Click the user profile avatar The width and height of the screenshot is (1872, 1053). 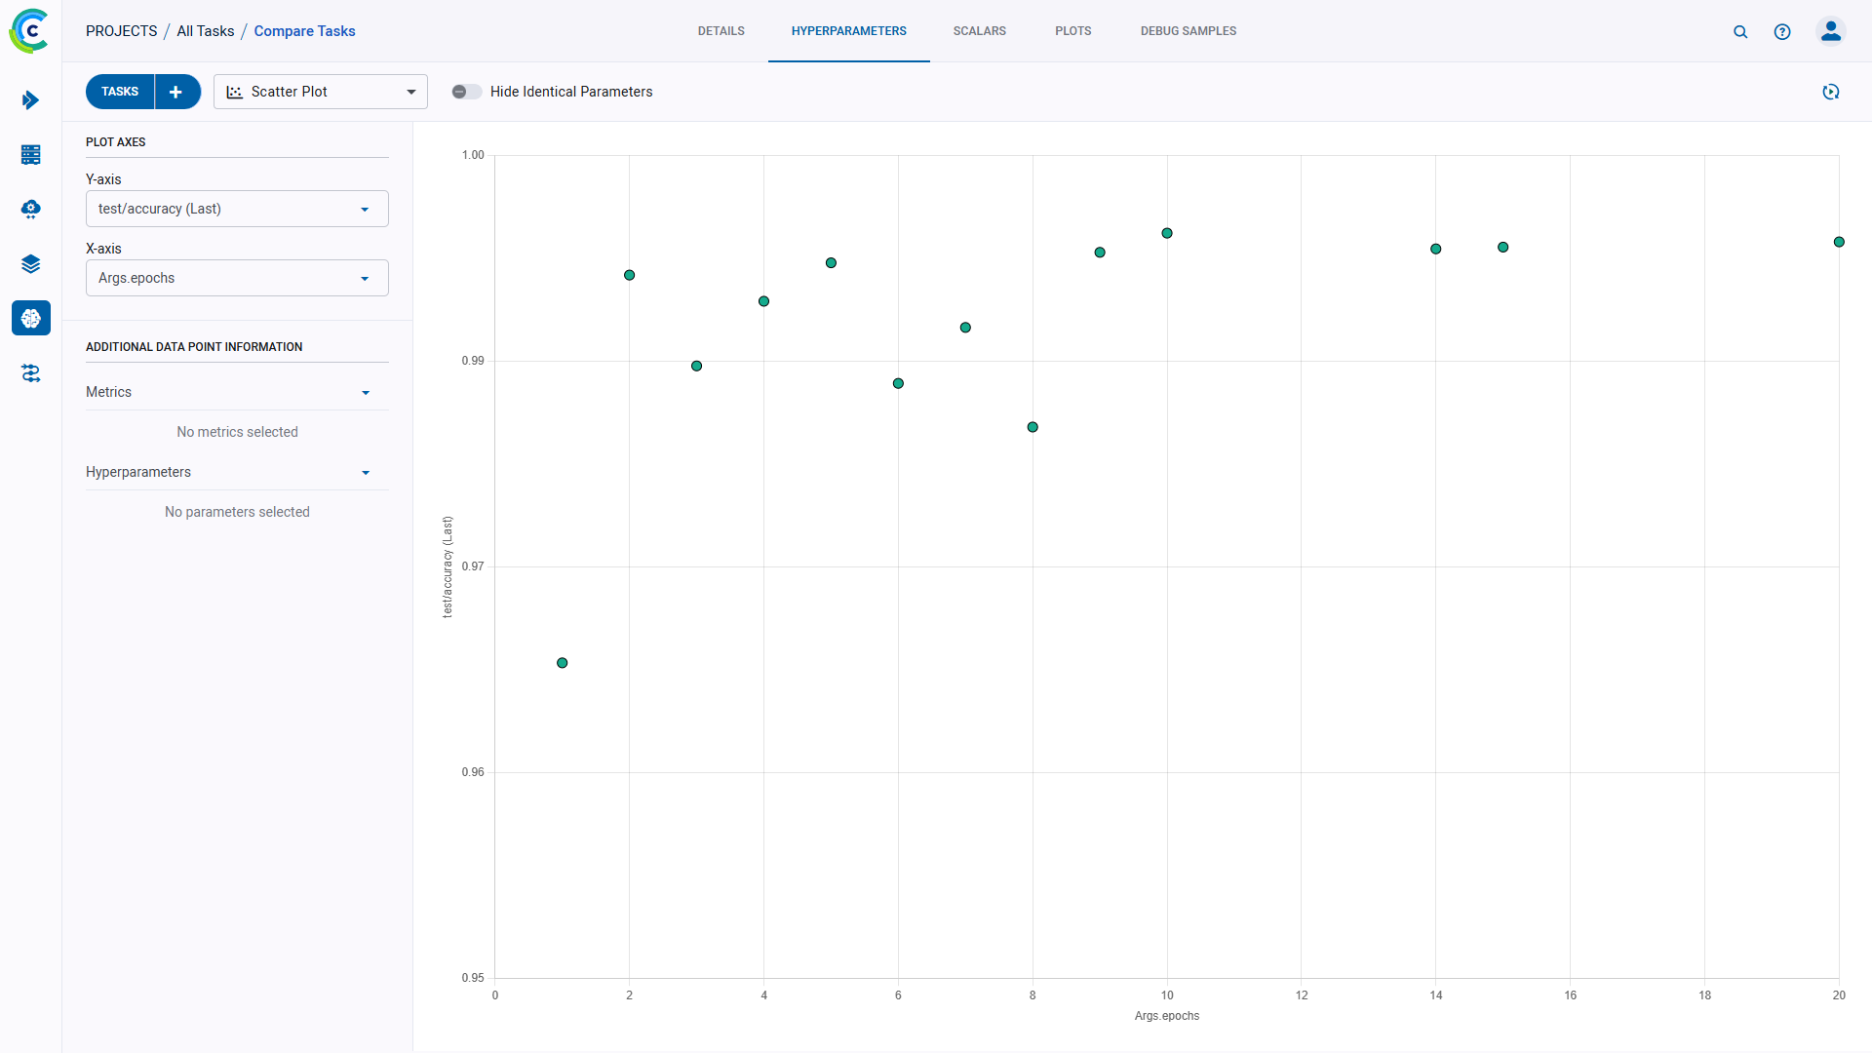pos(1831,31)
